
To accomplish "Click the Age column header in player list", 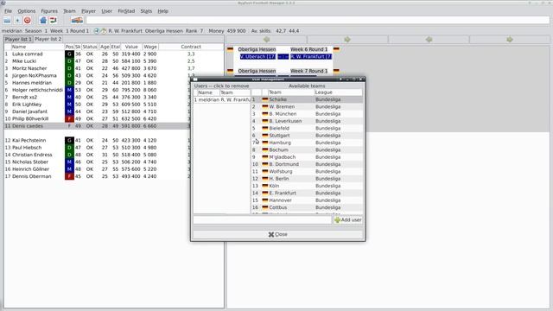I will tap(105, 47).
